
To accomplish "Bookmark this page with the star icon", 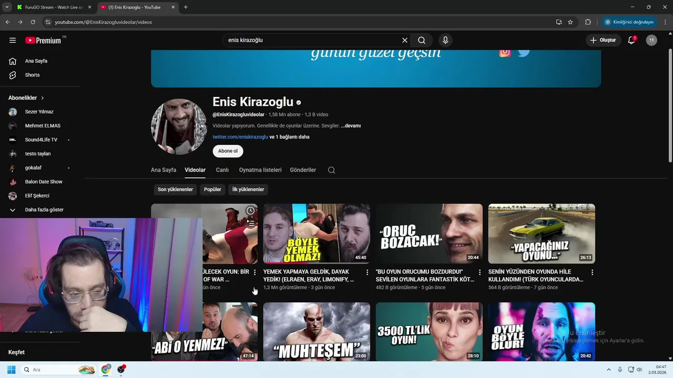I will click(570, 22).
